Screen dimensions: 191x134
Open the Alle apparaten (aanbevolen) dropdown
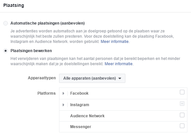[92, 78]
